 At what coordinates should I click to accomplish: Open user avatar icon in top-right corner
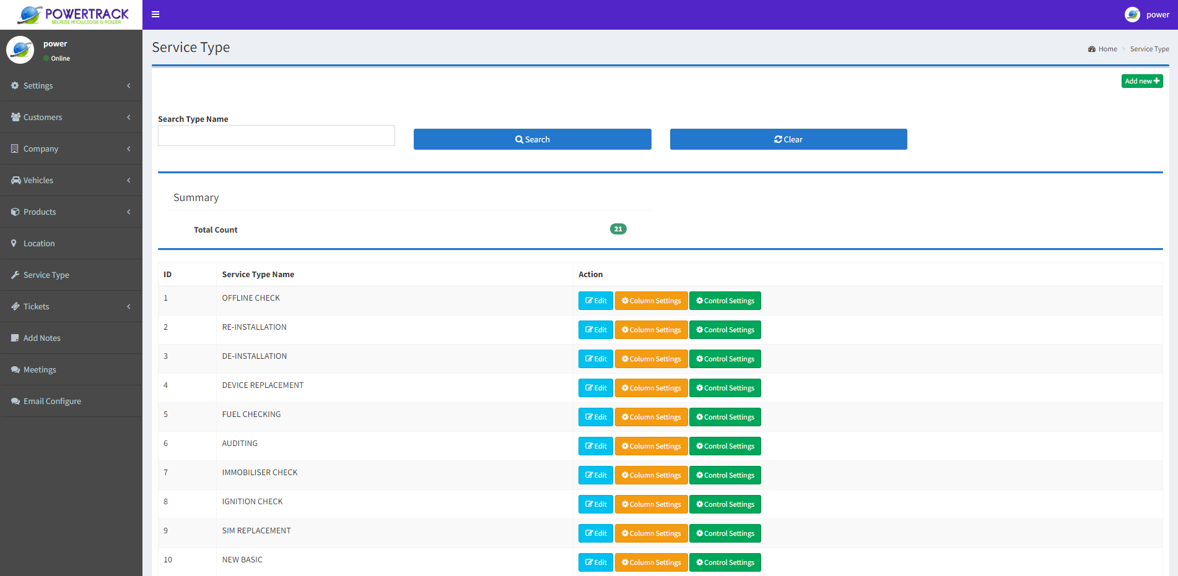tap(1132, 15)
